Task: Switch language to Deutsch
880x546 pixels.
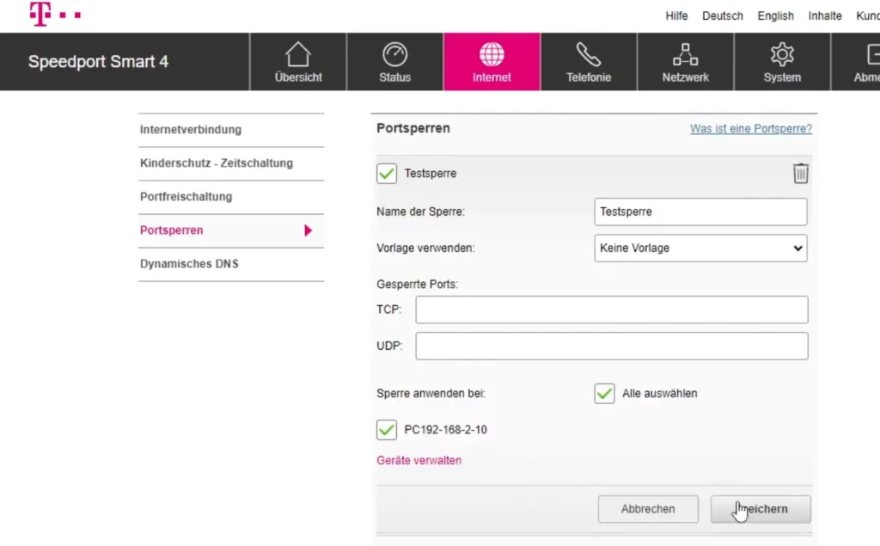Action: pos(722,15)
